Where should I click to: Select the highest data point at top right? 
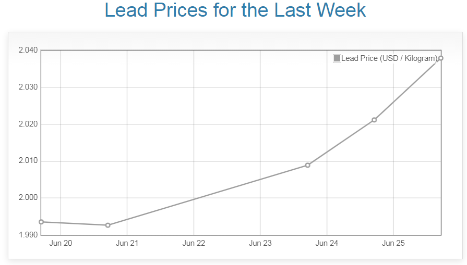pyautogui.click(x=441, y=58)
